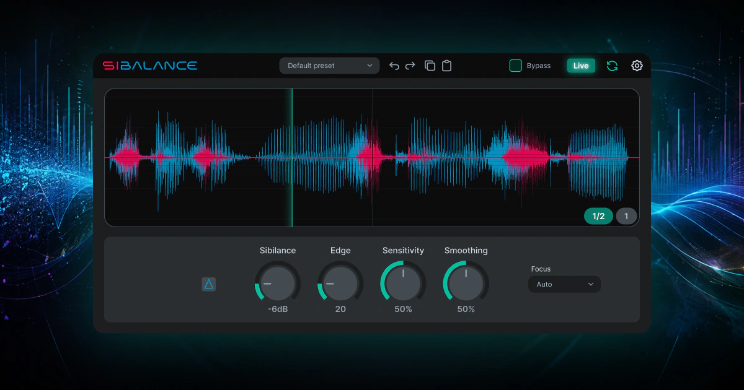Click the green refresh icon
The width and height of the screenshot is (744, 390).
coord(612,66)
